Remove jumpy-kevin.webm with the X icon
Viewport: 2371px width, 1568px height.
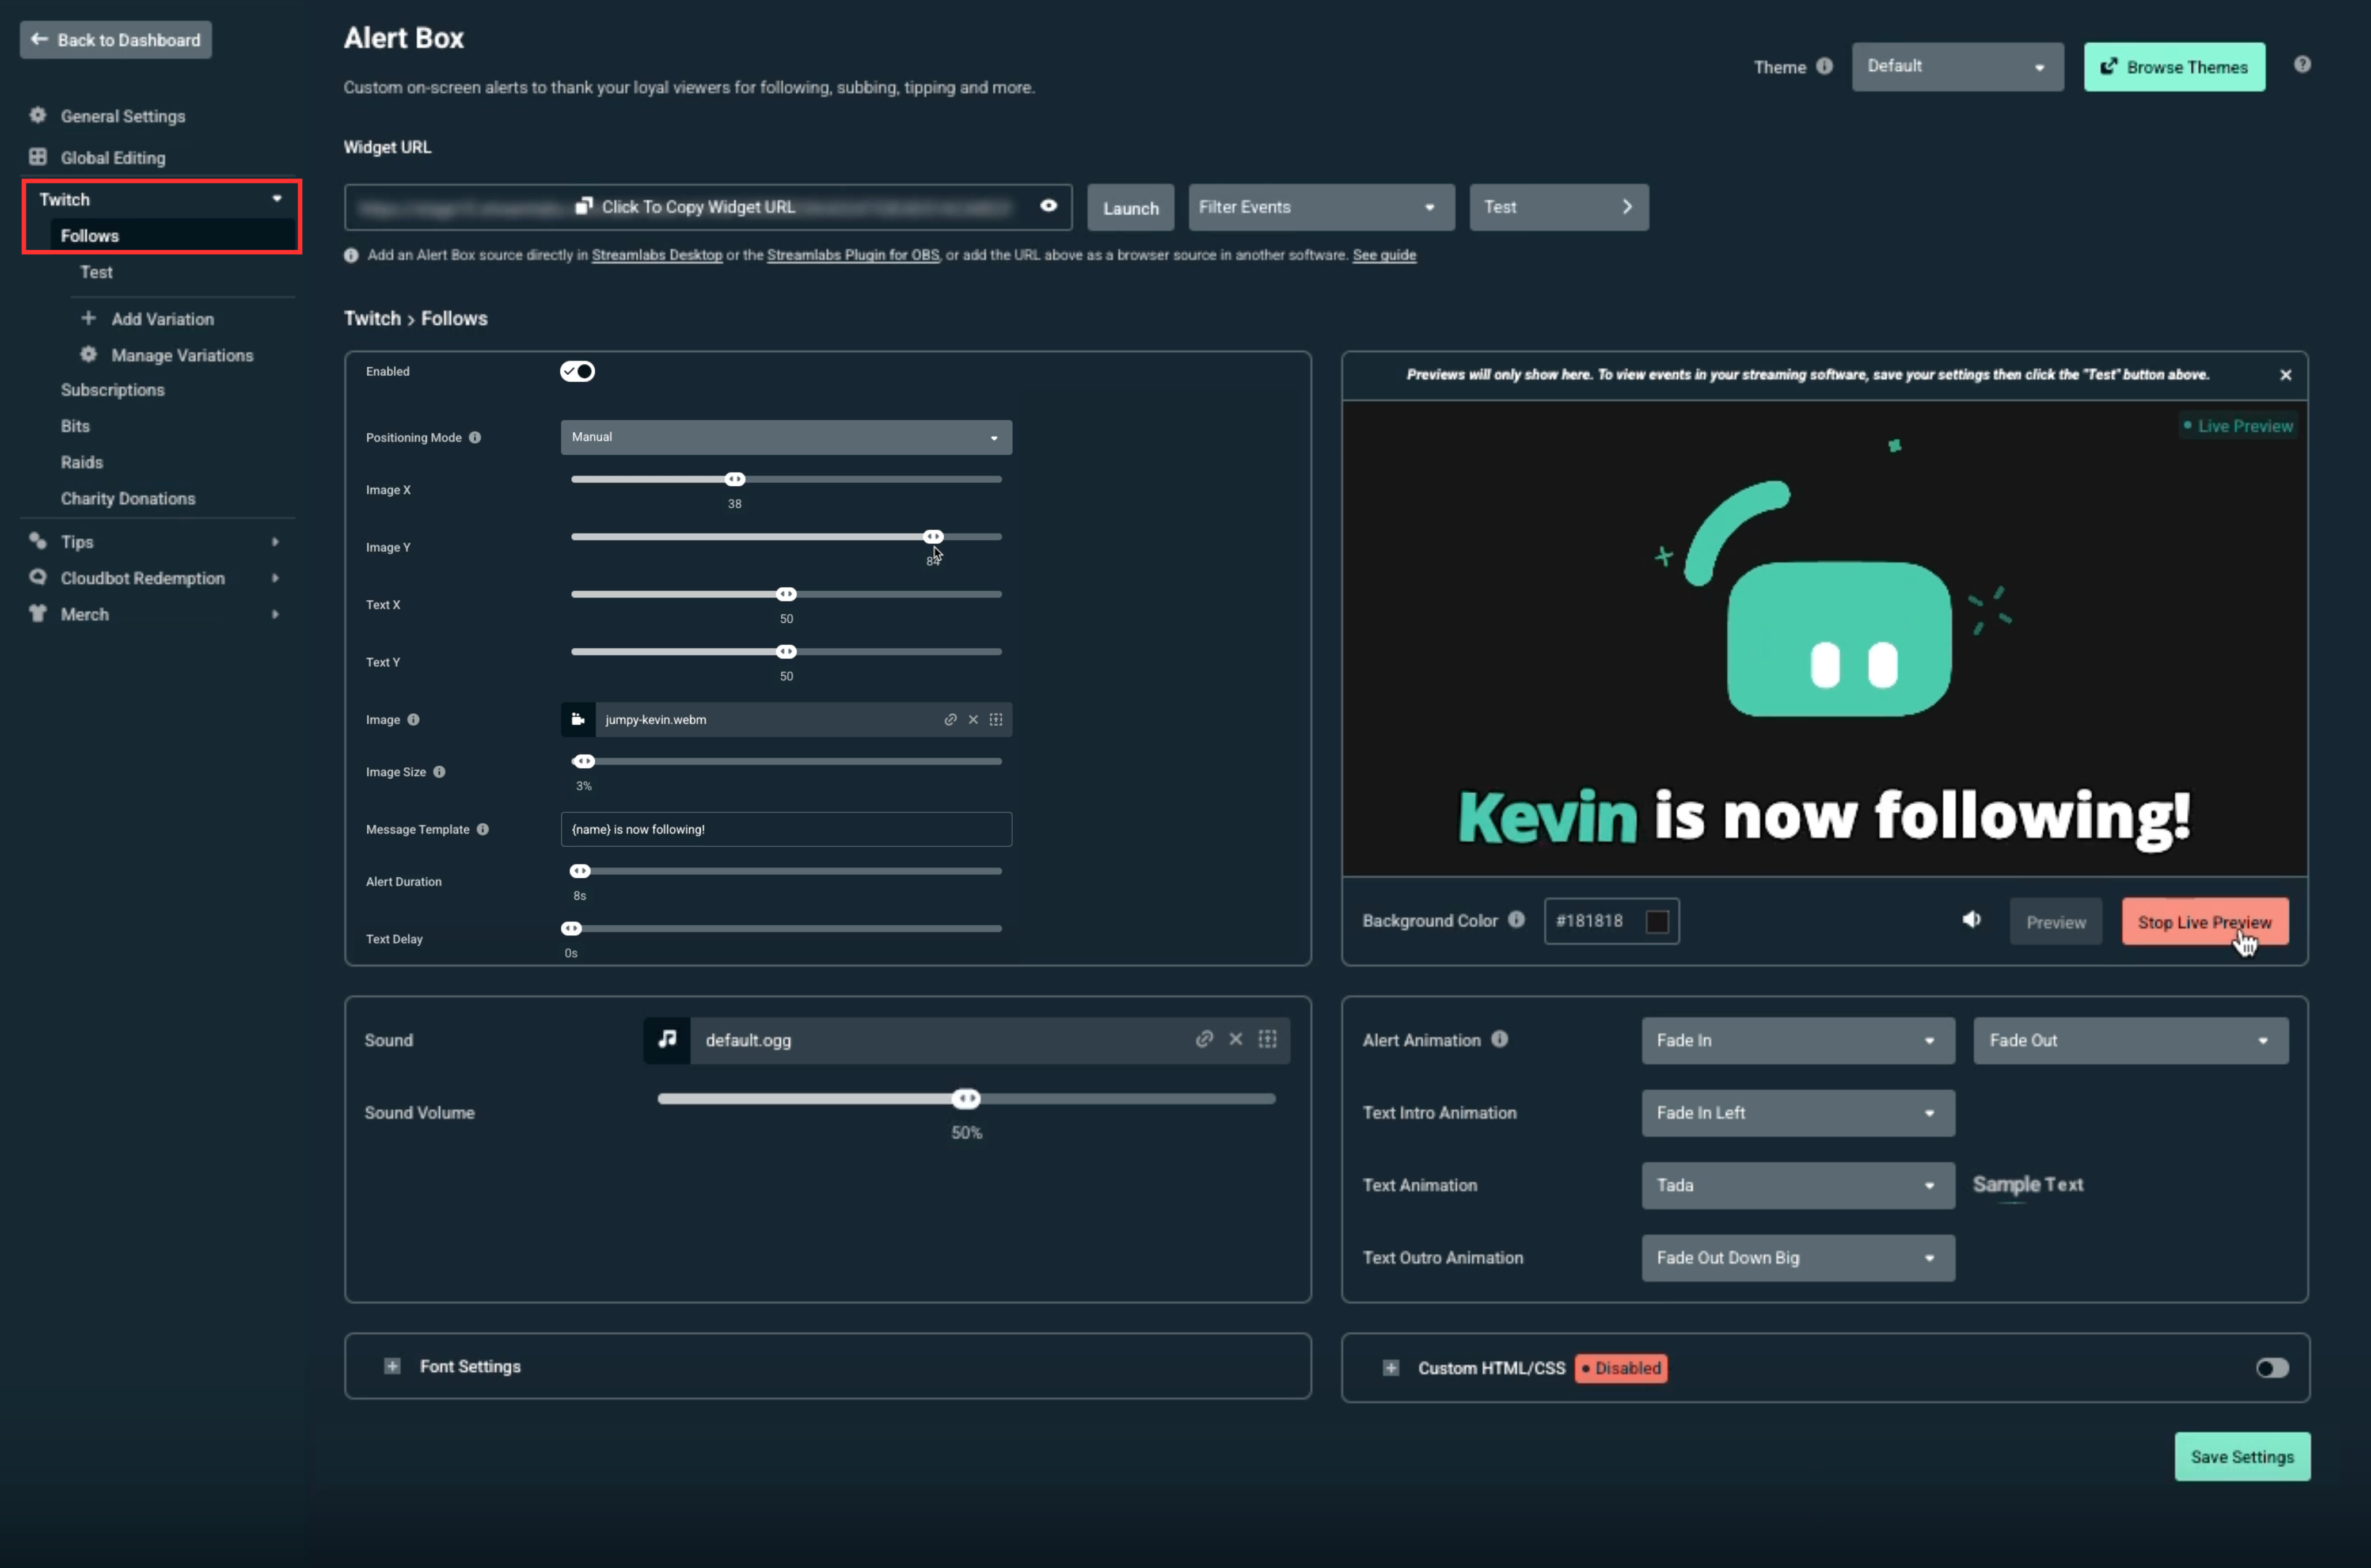[973, 719]
